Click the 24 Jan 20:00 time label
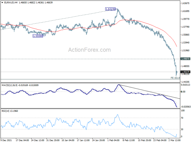Viewport: 191px width, 143px height. [98, 140]
